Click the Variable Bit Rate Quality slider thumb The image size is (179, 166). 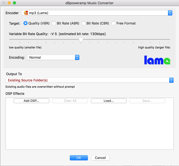(81, 40)
